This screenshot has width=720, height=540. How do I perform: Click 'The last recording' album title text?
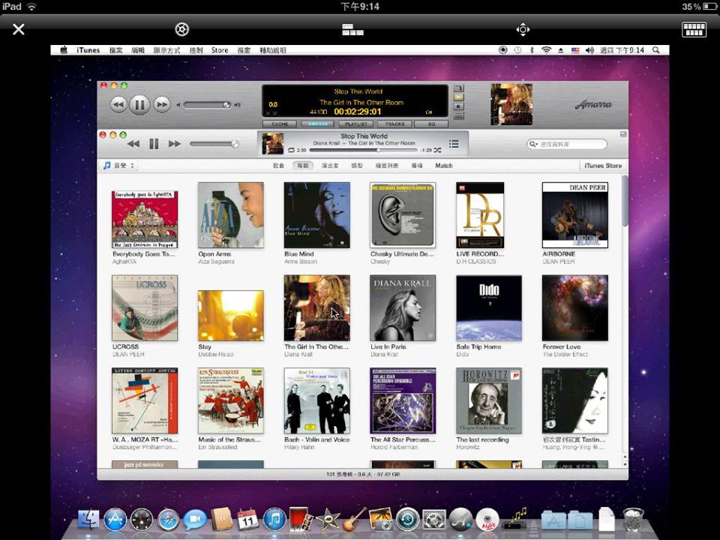click(x=482, y=439)
